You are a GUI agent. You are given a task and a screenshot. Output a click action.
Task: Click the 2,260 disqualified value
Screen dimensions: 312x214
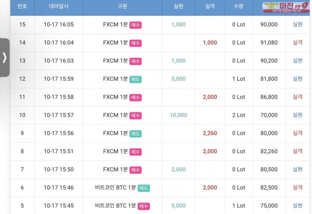tap(210, 133)
